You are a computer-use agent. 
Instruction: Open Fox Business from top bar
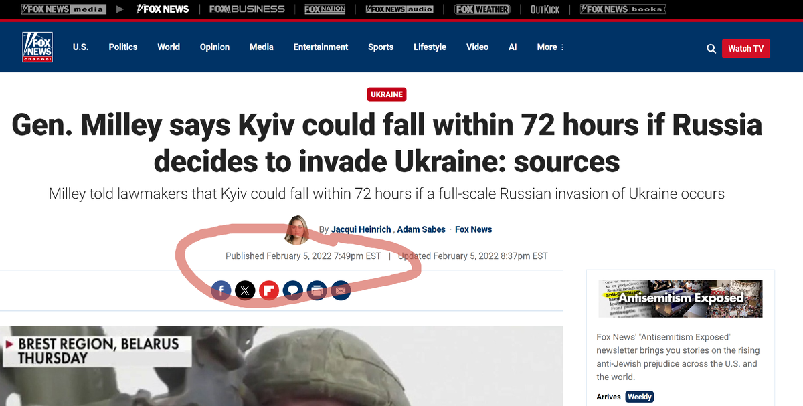pyautogui.click(x=247, y=9)
